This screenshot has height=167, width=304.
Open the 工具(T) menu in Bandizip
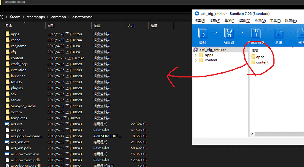[x=275, y=21]
